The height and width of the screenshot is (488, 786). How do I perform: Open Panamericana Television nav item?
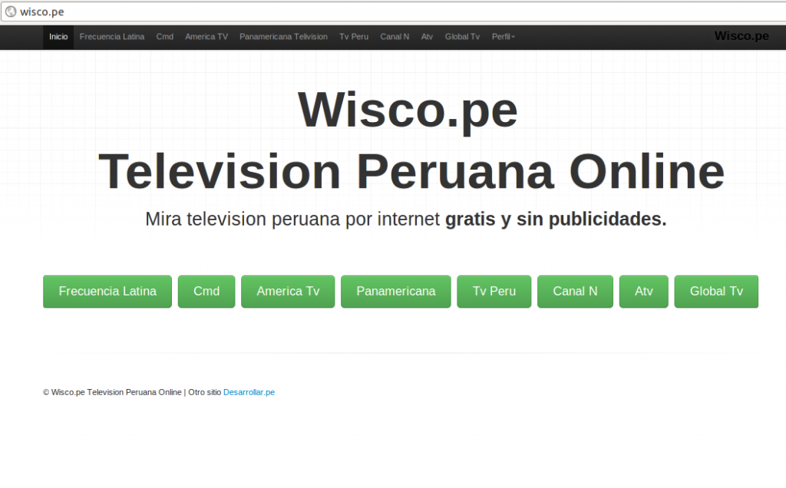pyautogui.click(x=283, y=37)
